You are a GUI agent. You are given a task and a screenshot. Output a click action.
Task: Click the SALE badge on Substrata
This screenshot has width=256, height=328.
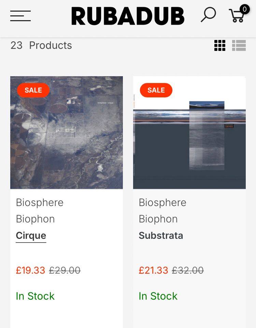tap(156, 90)
